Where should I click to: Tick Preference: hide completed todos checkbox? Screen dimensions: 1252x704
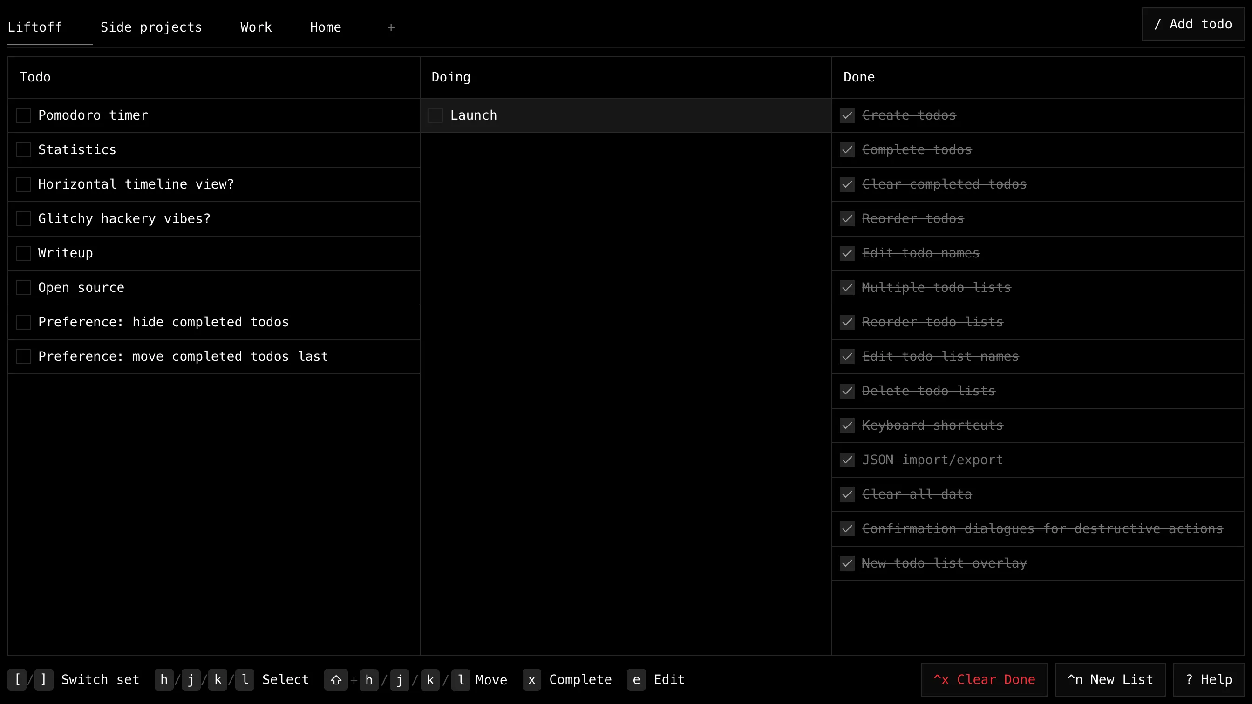[23, 323]
